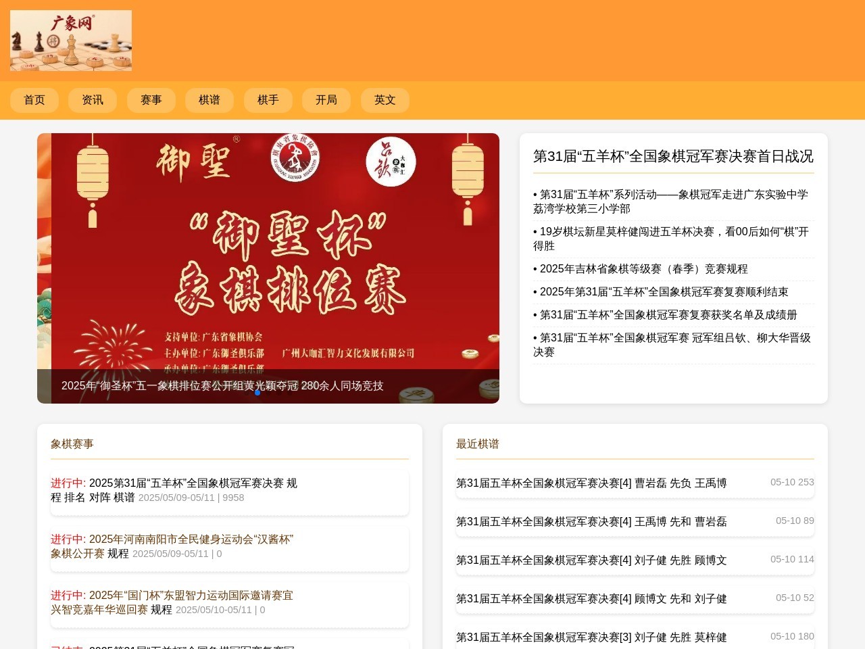
Task: Open game record 王禹博 先和 曹岩磊
Action: [591, 522]
